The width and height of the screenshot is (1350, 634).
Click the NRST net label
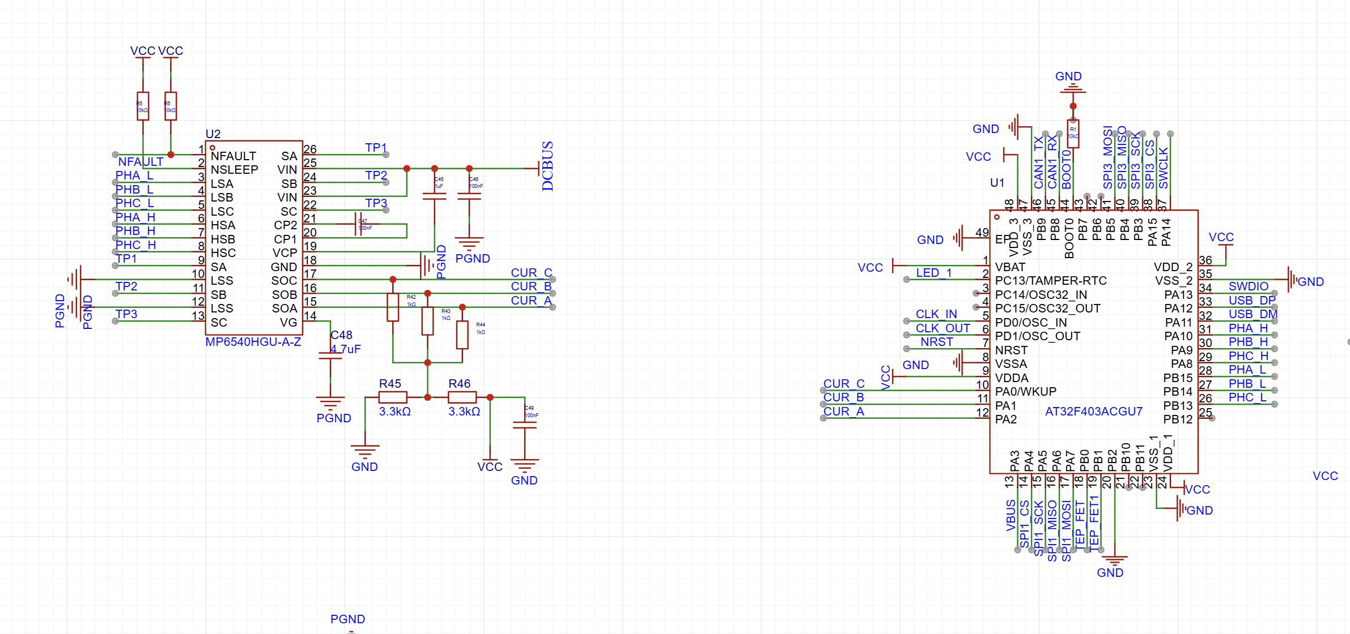pos(936,342)
